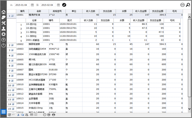Click sub-table 批次 column header
The image size is (192, 118).
coord(70,20)
